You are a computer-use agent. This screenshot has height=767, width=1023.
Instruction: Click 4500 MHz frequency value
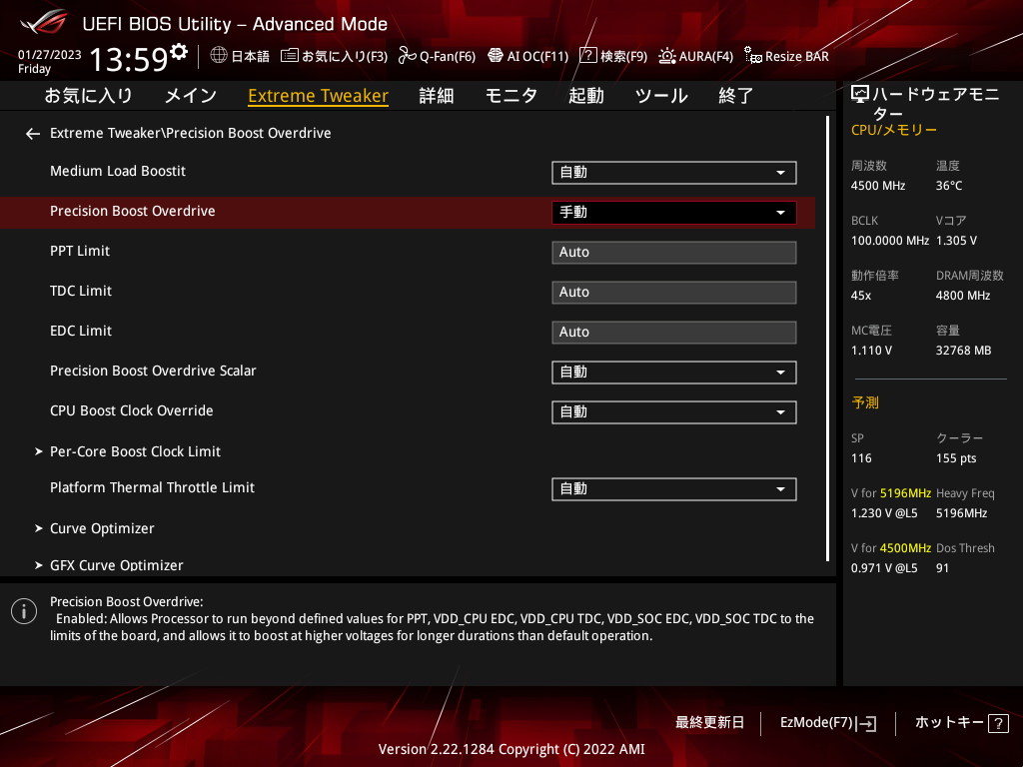(878, 186)
